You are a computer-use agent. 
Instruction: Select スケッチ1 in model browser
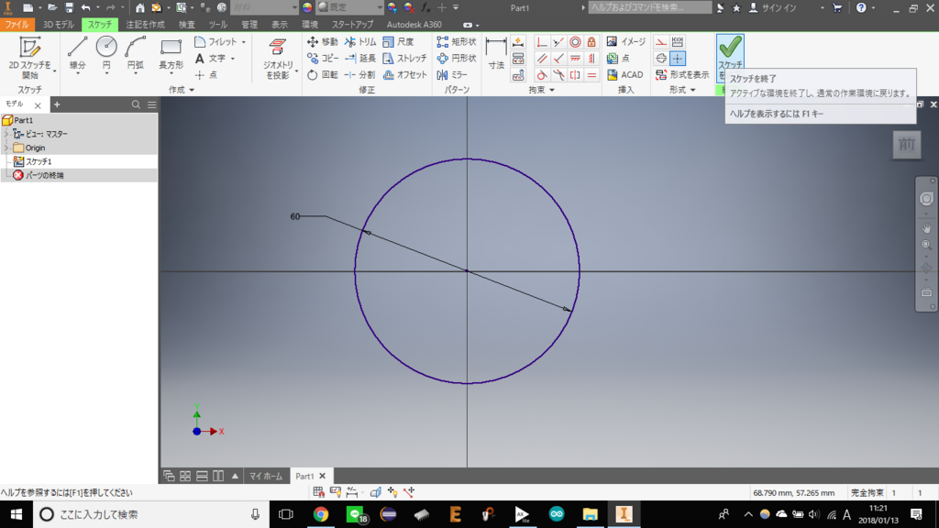(x=39, y=161)
